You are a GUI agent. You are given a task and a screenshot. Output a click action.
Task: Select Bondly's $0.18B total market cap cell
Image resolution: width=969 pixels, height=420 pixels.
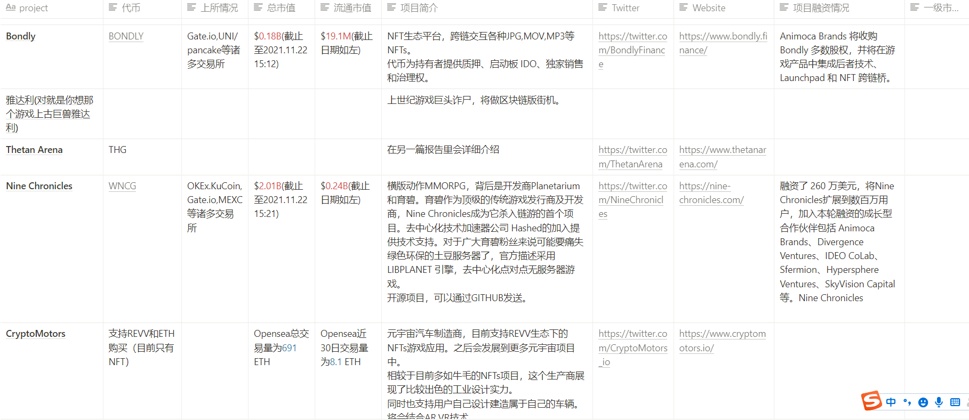click(x=282, y=56)
